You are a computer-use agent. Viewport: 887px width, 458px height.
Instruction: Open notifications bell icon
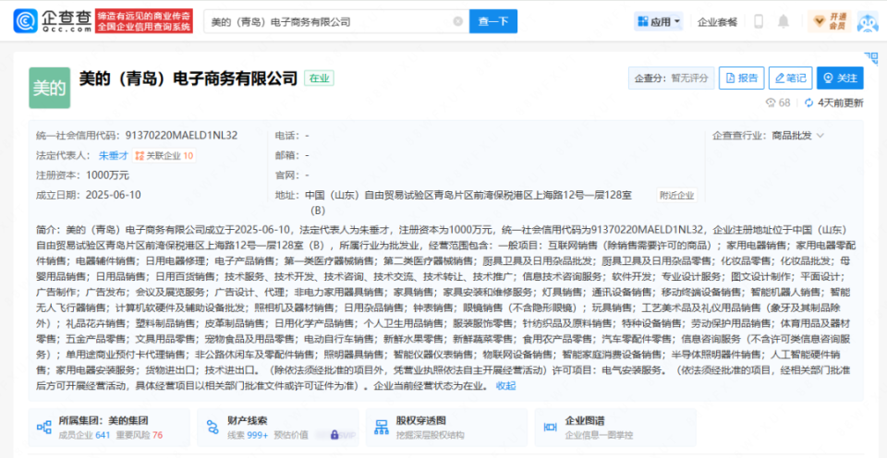784,21
